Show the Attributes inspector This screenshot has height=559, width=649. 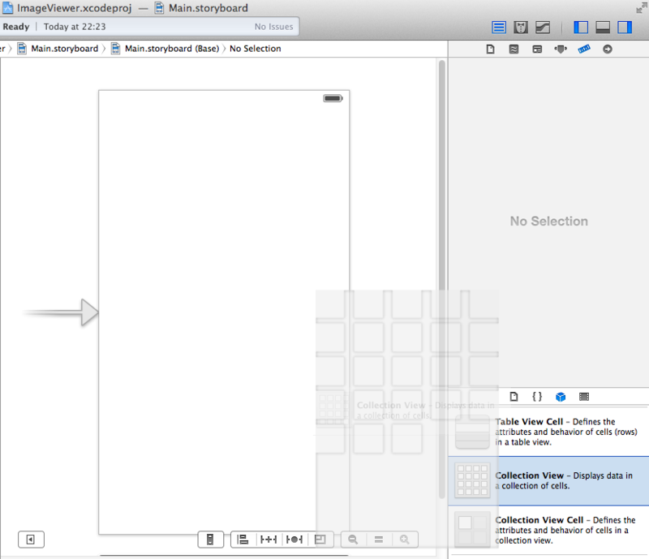pyautogui.click(x=561, y=49)
